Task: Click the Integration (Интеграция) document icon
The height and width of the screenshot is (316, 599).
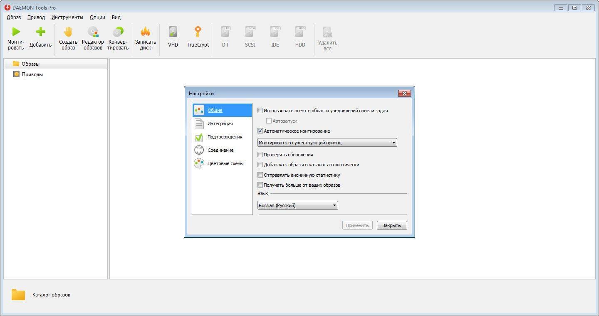Action: click(x=199, y=123)
